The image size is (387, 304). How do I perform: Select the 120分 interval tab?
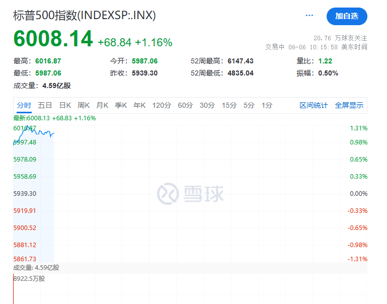162,105
